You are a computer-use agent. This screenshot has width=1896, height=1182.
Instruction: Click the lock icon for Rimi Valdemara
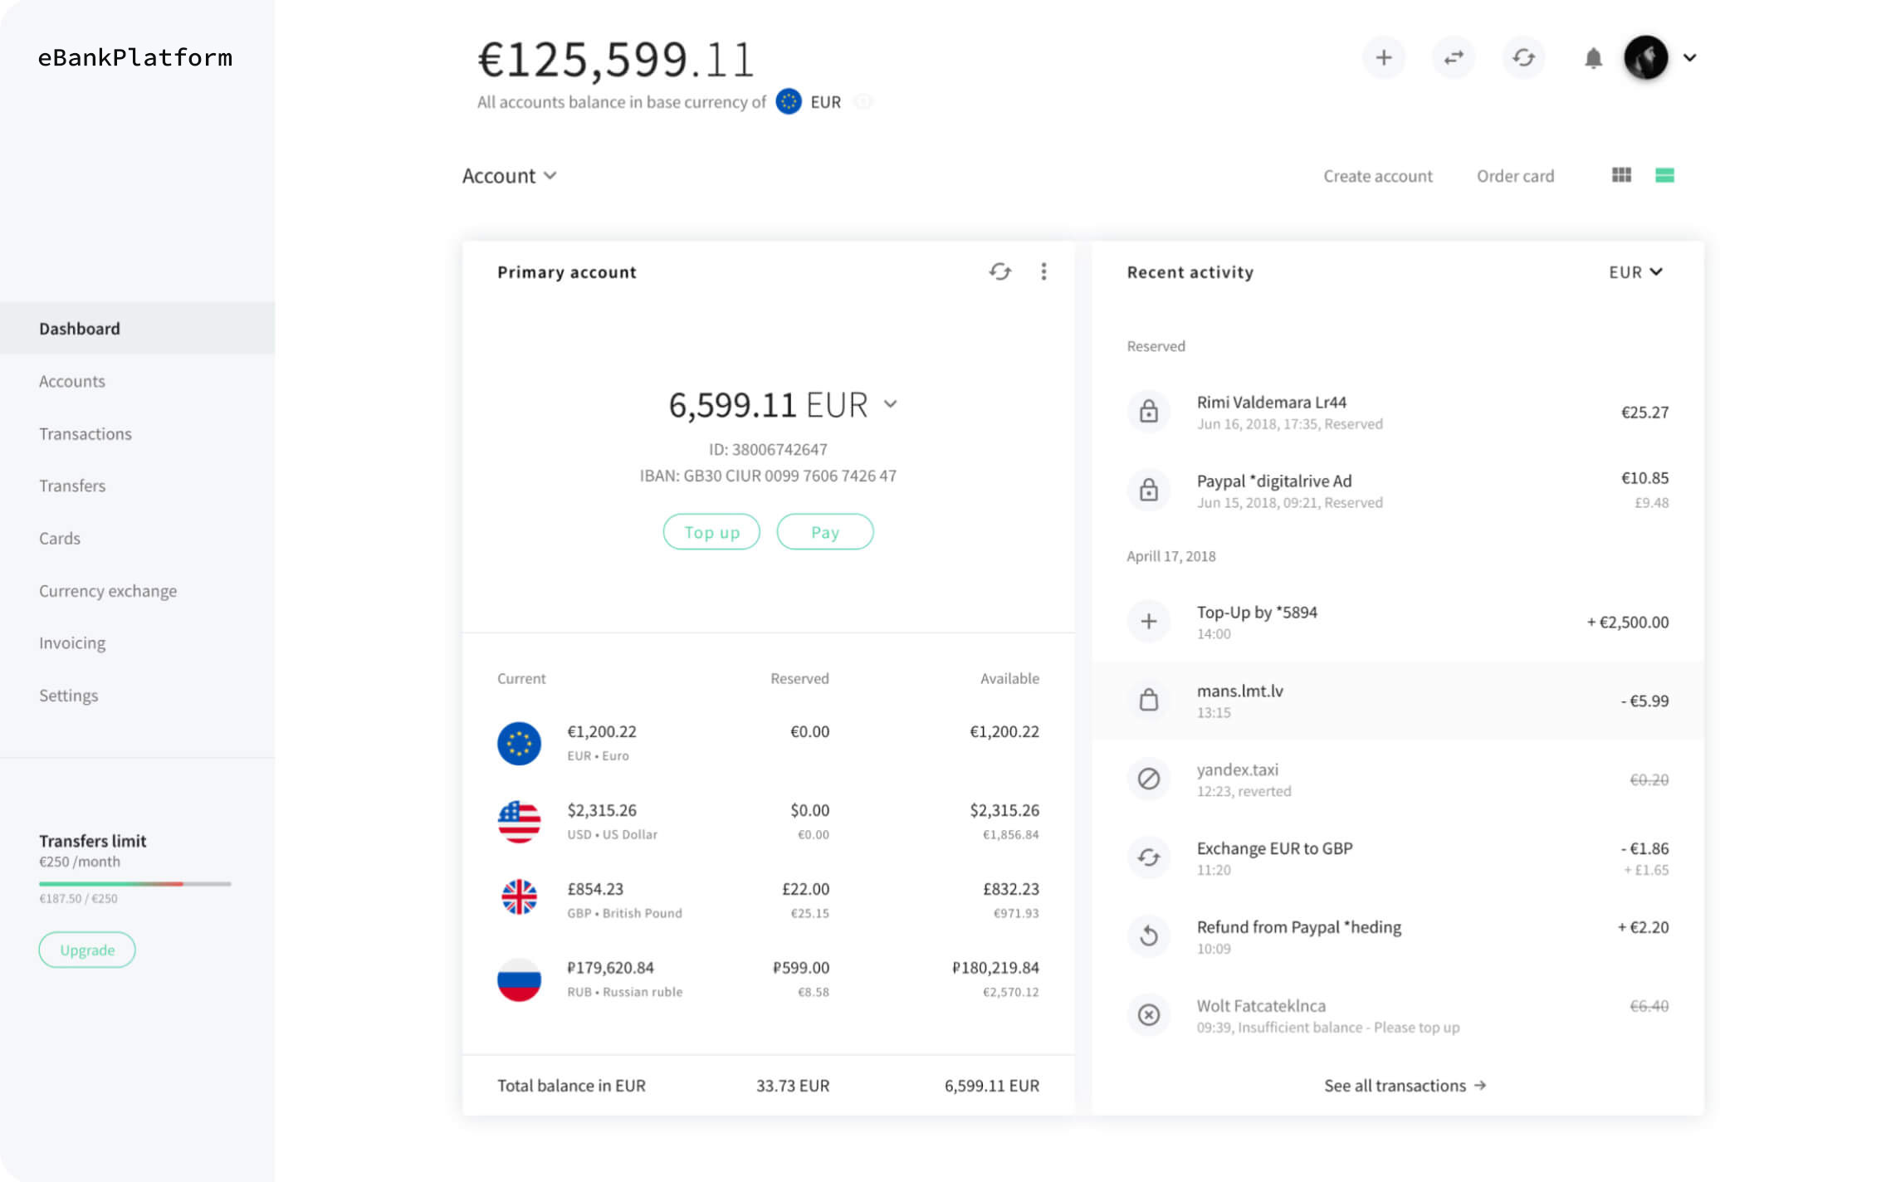pos(1149,412)
